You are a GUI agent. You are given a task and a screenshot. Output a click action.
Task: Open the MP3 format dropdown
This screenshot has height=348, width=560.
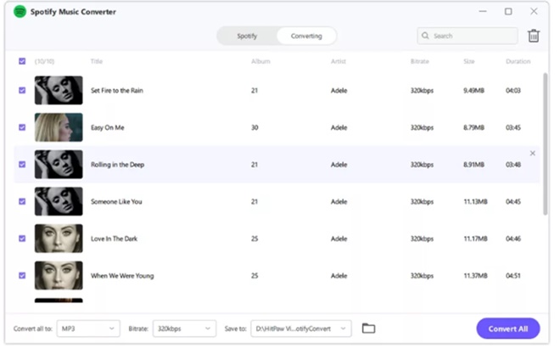tap(88, 328)
